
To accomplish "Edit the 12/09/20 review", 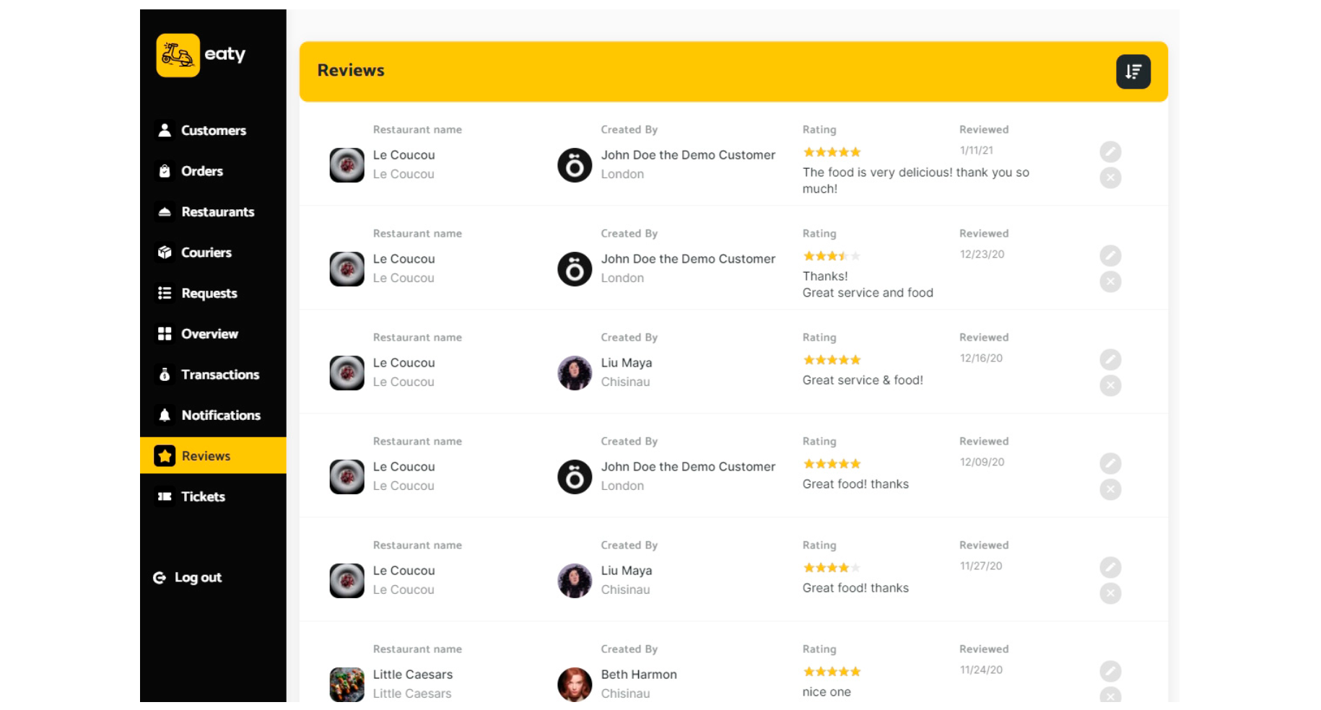I will (1110, 463).
